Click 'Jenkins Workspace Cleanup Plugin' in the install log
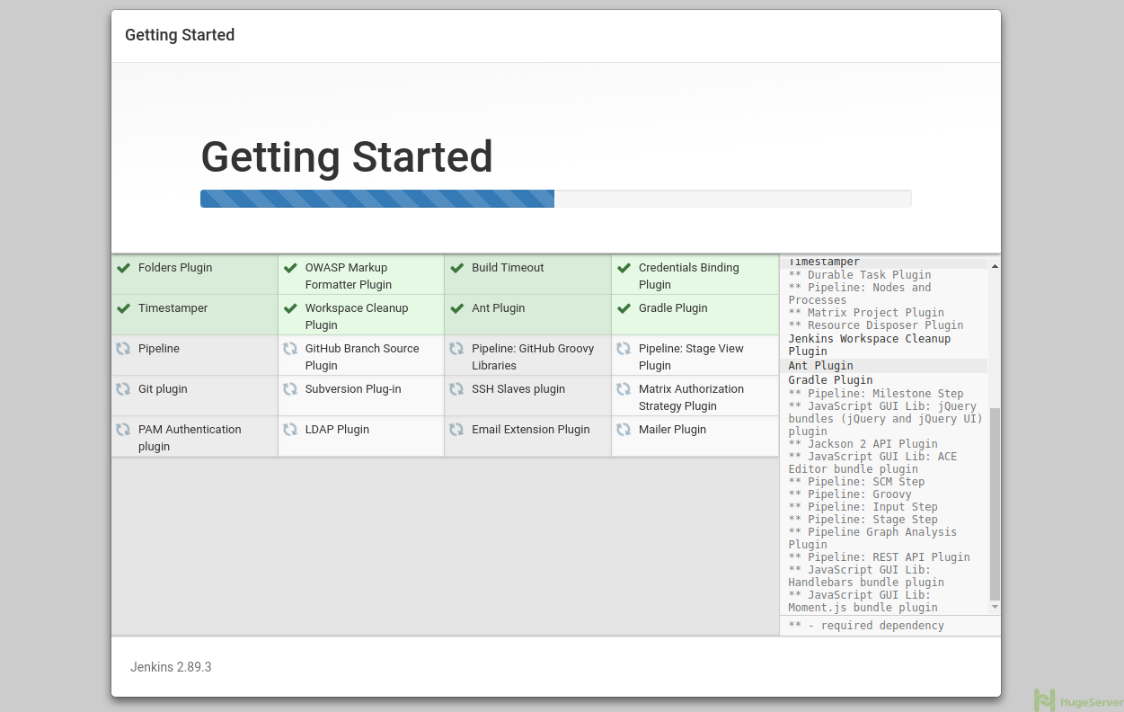This screenshot has height=712, width=1124. click(870, 345)
